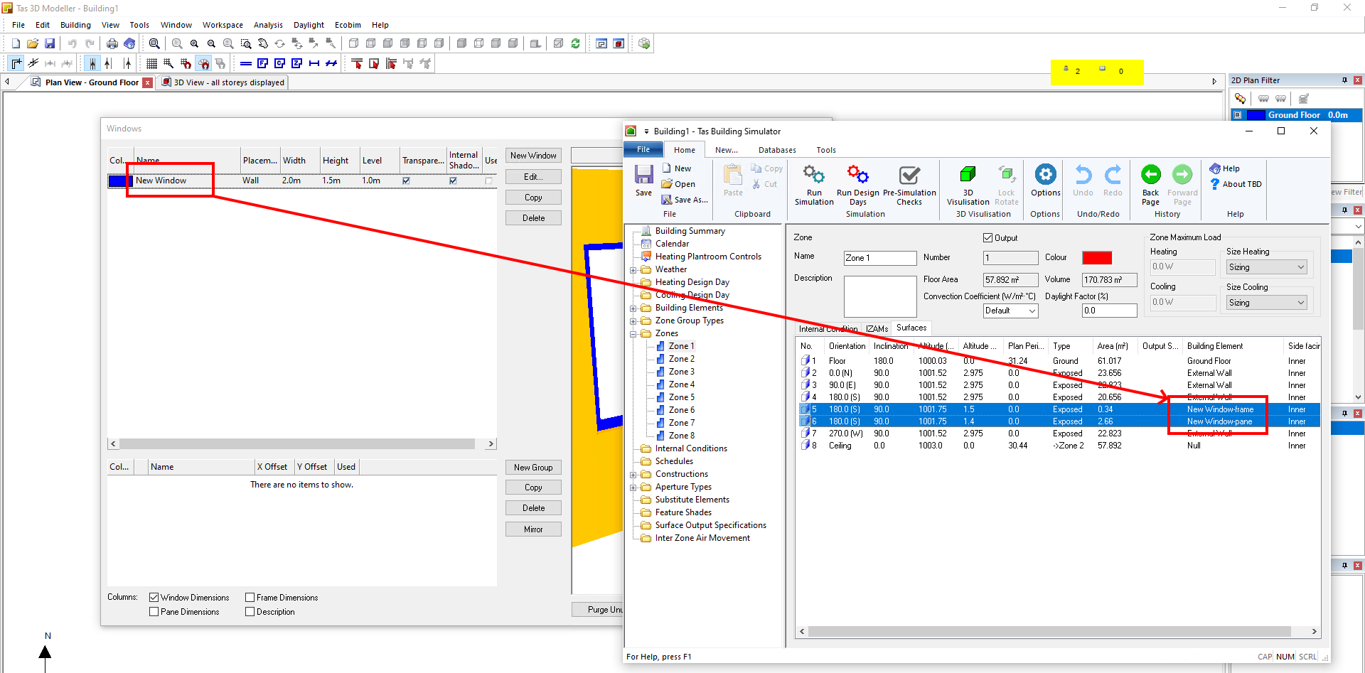Open the Ecobim menu
1365x673 pixels.
pos(348,25)
